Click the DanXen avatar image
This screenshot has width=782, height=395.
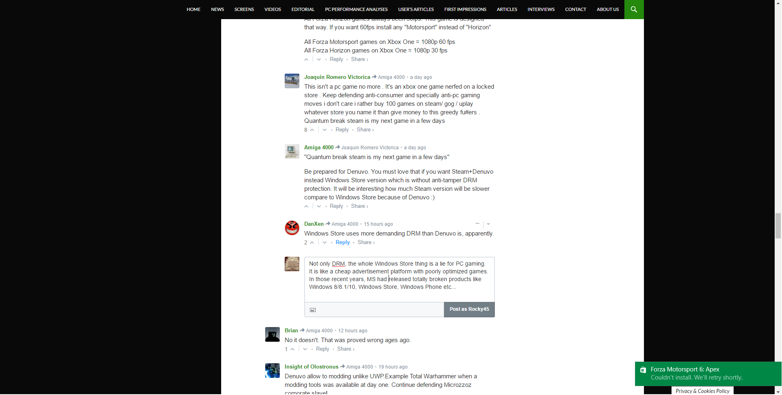click(292, 228)
